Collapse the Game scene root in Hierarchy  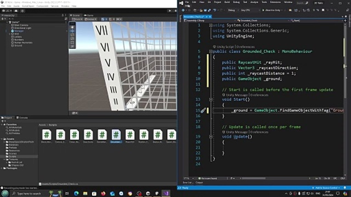tap(7, 22)
